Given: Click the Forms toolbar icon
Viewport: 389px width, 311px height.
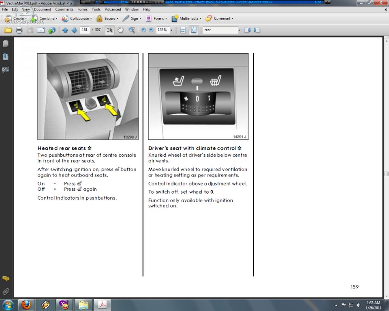Looking at the screenshot, I should [x=148, y=18].
